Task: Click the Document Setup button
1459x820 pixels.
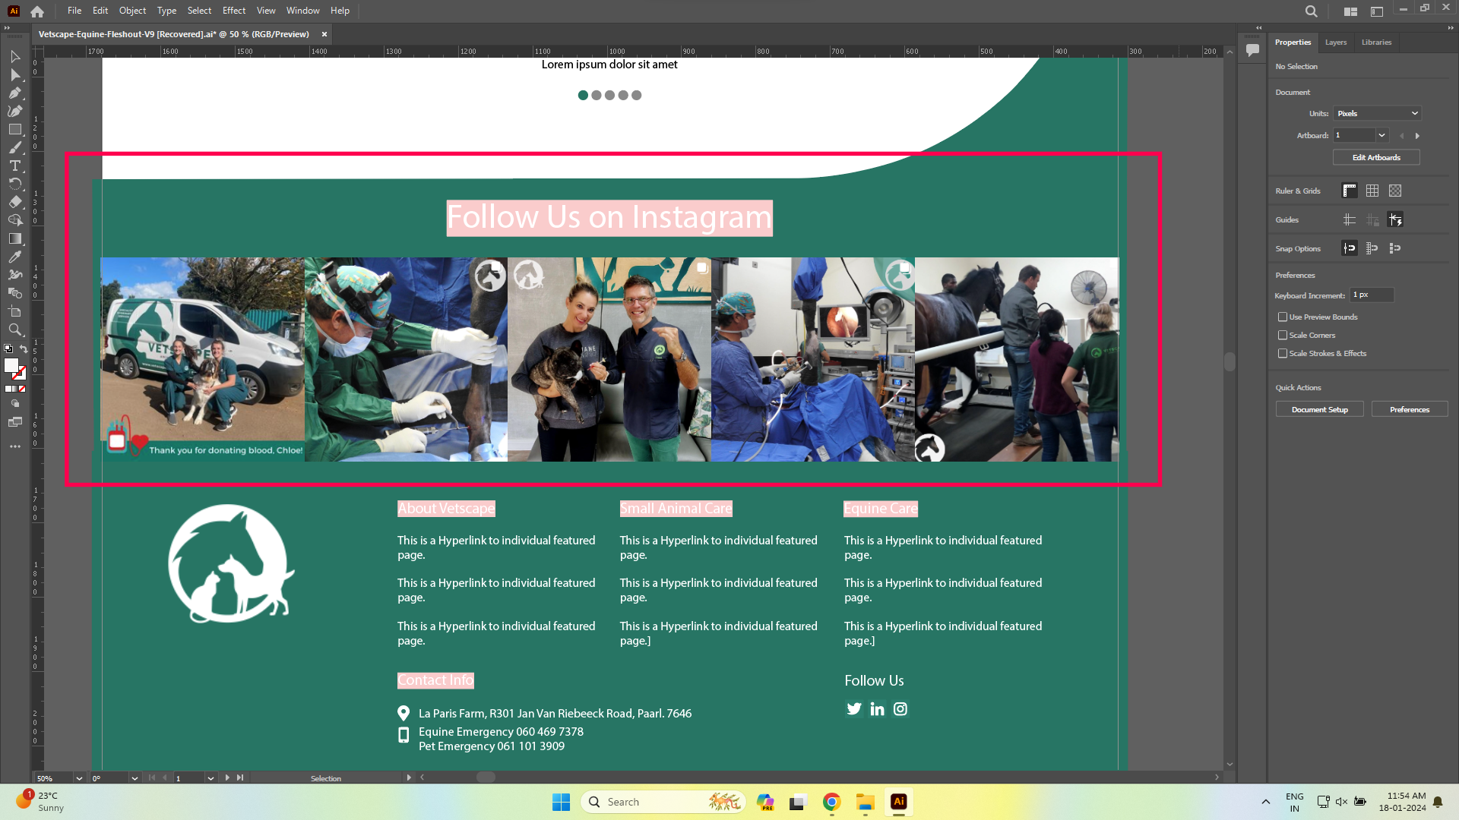Action: click(x=1319, y=409)
